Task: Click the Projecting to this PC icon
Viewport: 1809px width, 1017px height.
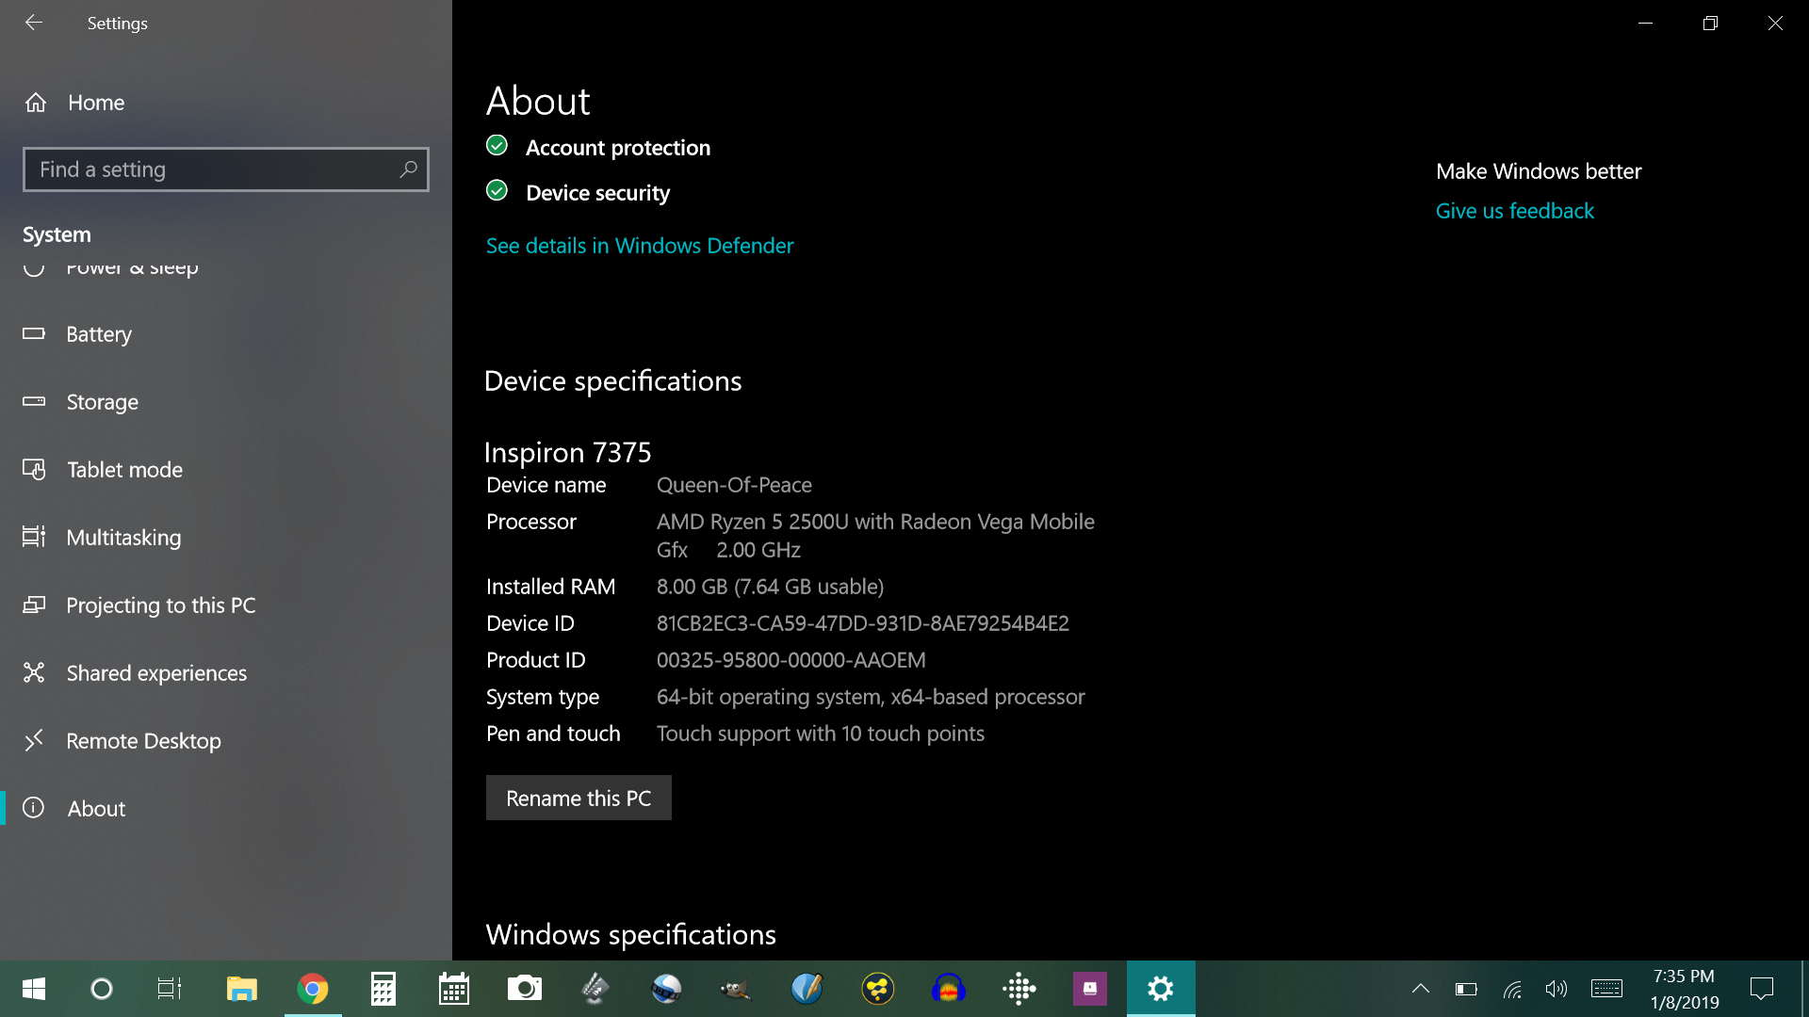Action: click(x=34, y=605)
